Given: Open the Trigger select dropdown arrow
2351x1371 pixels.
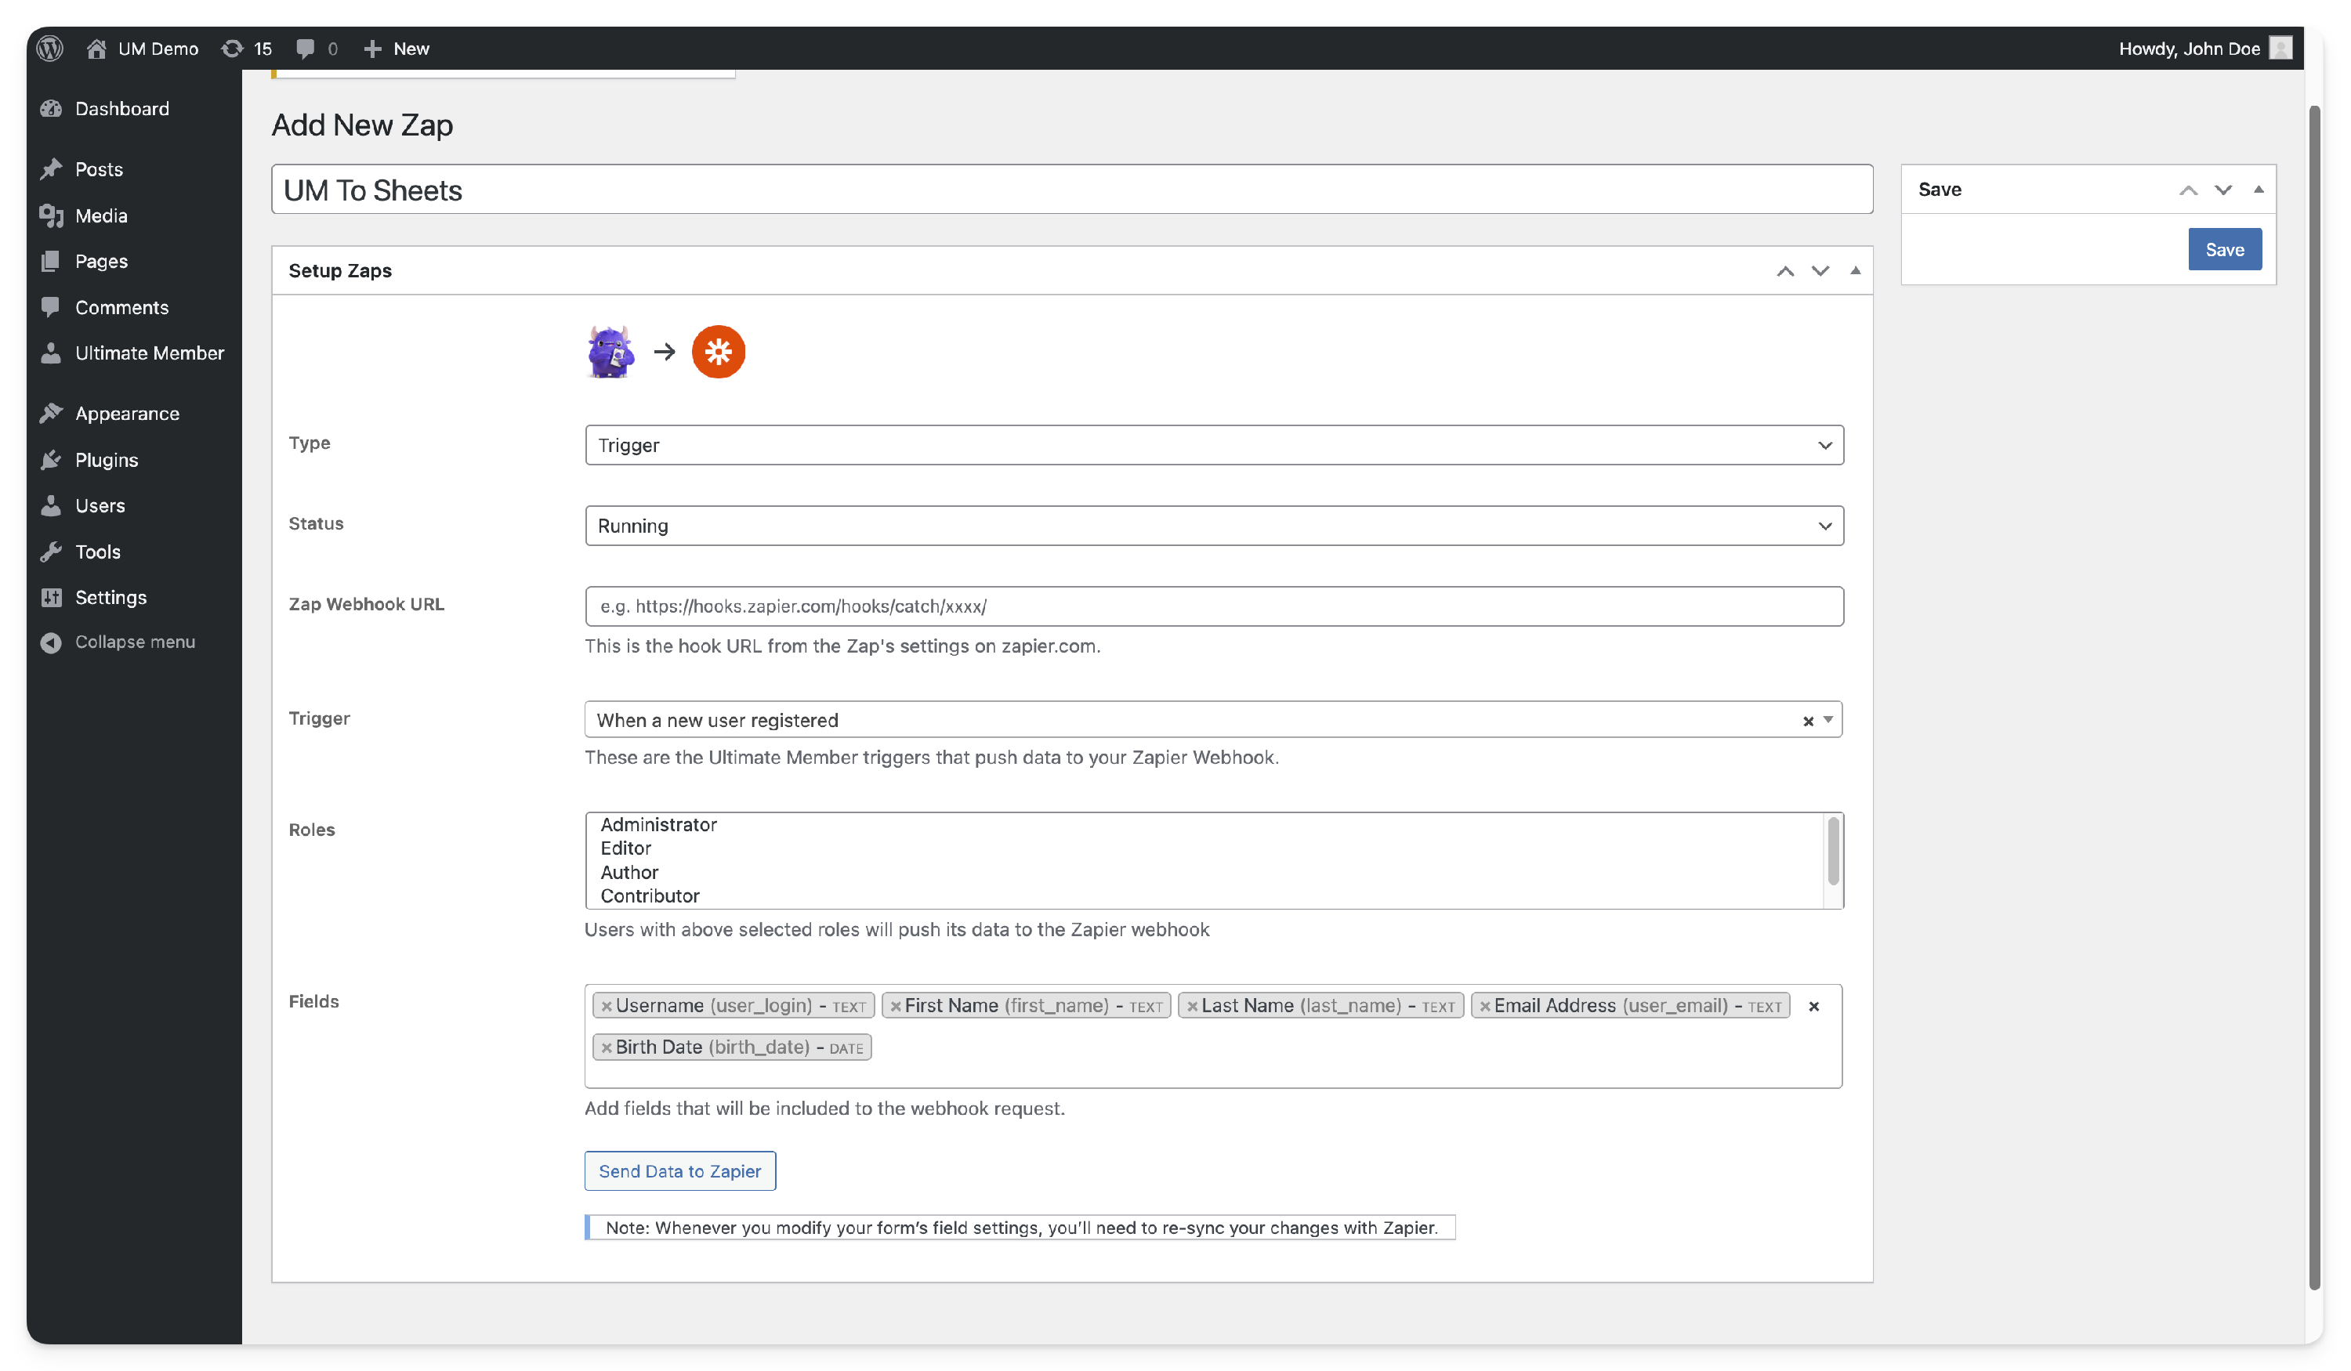Looking at the screenshot, I should pyautogui.click(x=1828, y=719).
